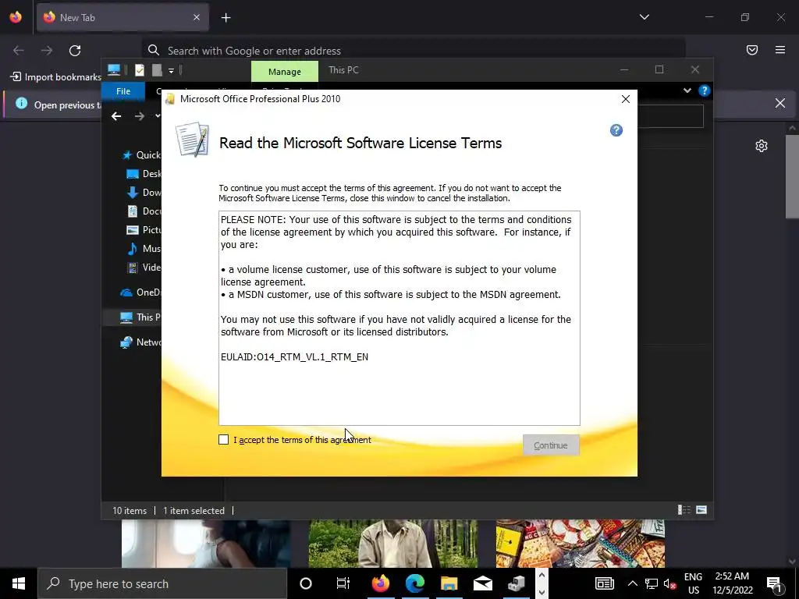Click the New folder quick access icon
This screenshot has width=799, height=599.
[157, 70]
